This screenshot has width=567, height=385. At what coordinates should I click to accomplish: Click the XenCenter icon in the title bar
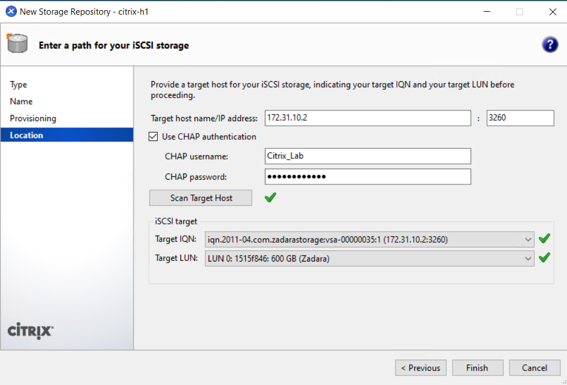[11, 12]
